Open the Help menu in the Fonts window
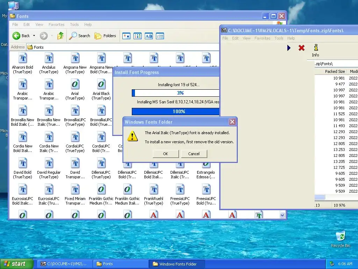The image size is (358, 269). [88, 25]
